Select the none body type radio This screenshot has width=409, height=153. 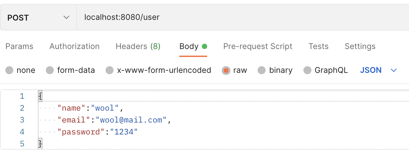point(10,70)
